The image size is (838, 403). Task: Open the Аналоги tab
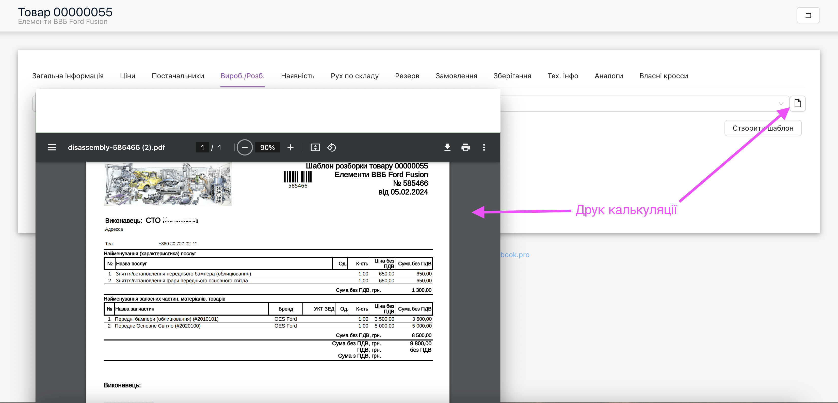(x=608, y=76)
